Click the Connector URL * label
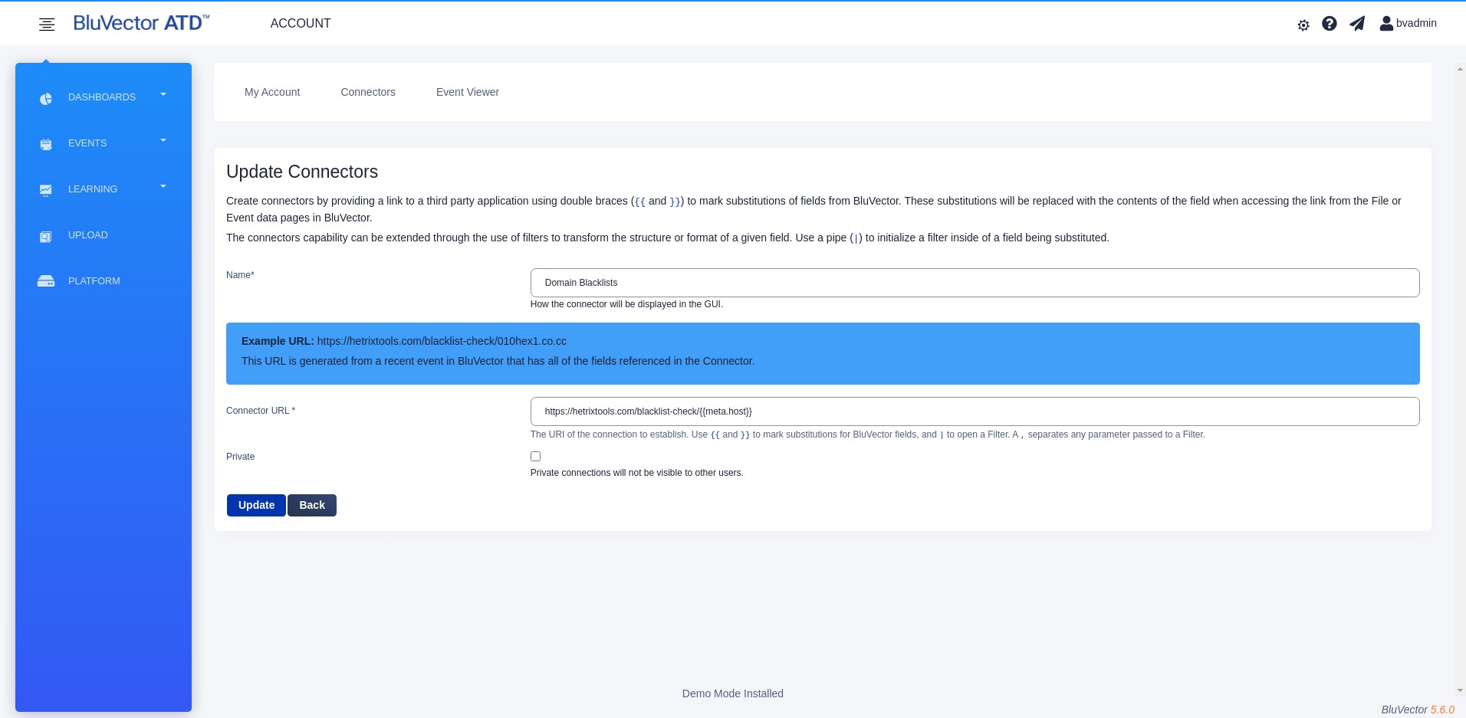The image size is (1466, 718). [261, 411]
